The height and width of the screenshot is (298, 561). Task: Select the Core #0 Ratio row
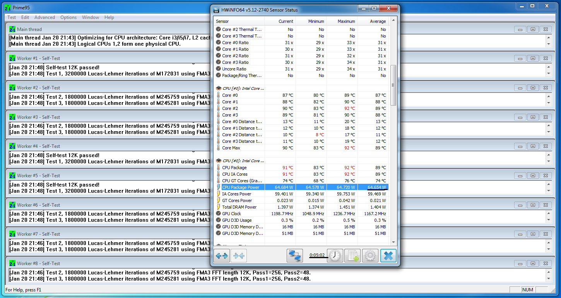(x=301, y=43)
